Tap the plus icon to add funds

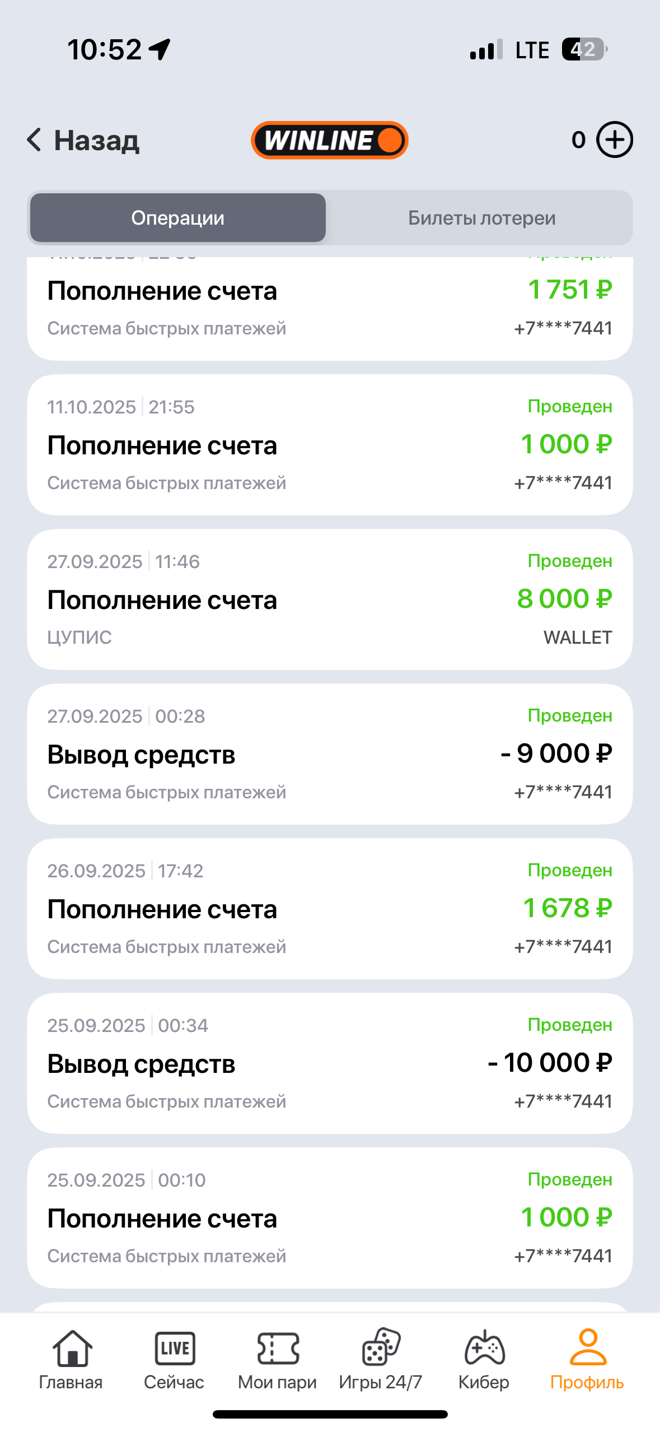coord(614,140)
